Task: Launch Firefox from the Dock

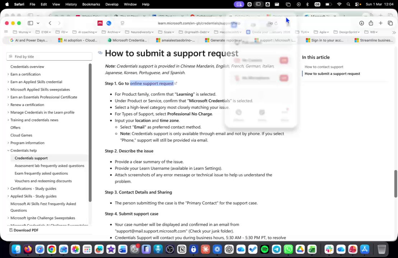Action: (x=28, y=249)
